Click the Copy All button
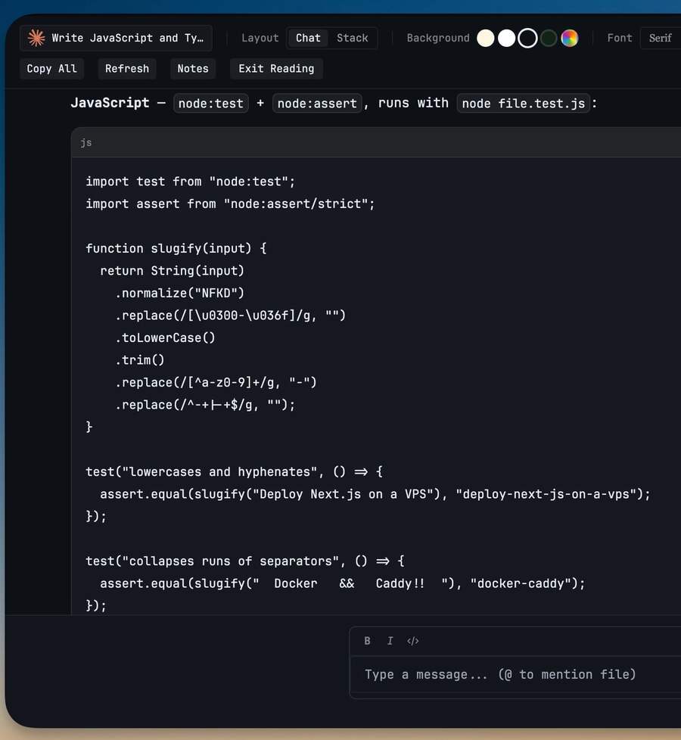 tap(51, 68)
